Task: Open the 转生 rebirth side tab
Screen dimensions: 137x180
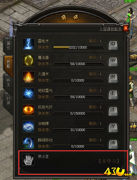Action: click(x=8, y=82)
